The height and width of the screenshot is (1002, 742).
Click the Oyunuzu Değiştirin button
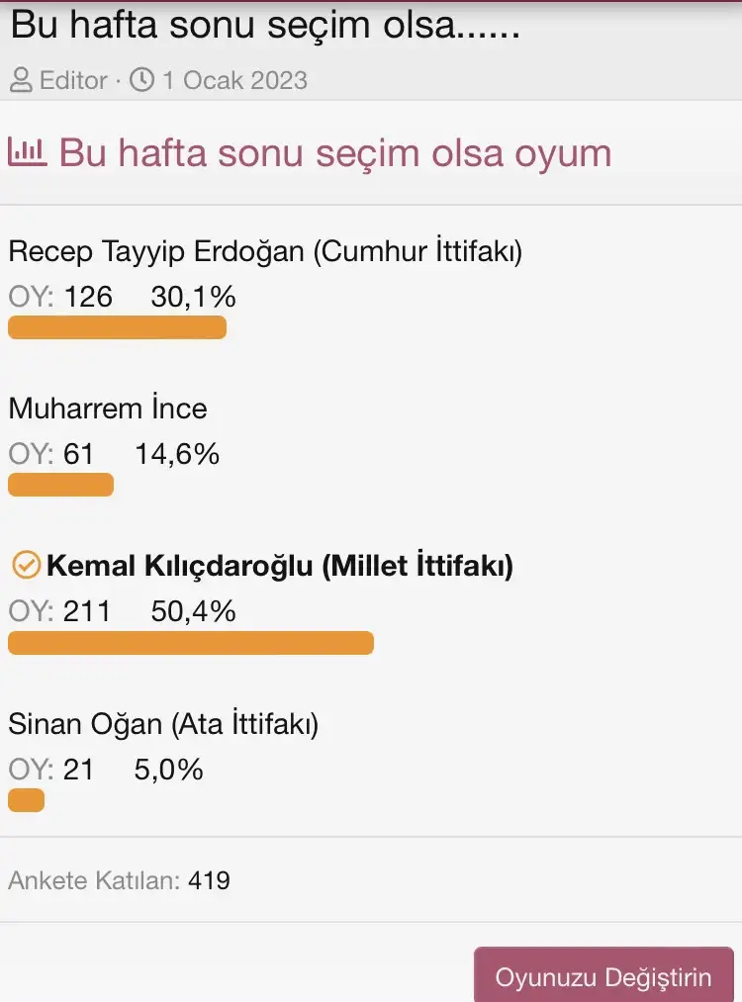pyautogui.click(x=603, y=977)
